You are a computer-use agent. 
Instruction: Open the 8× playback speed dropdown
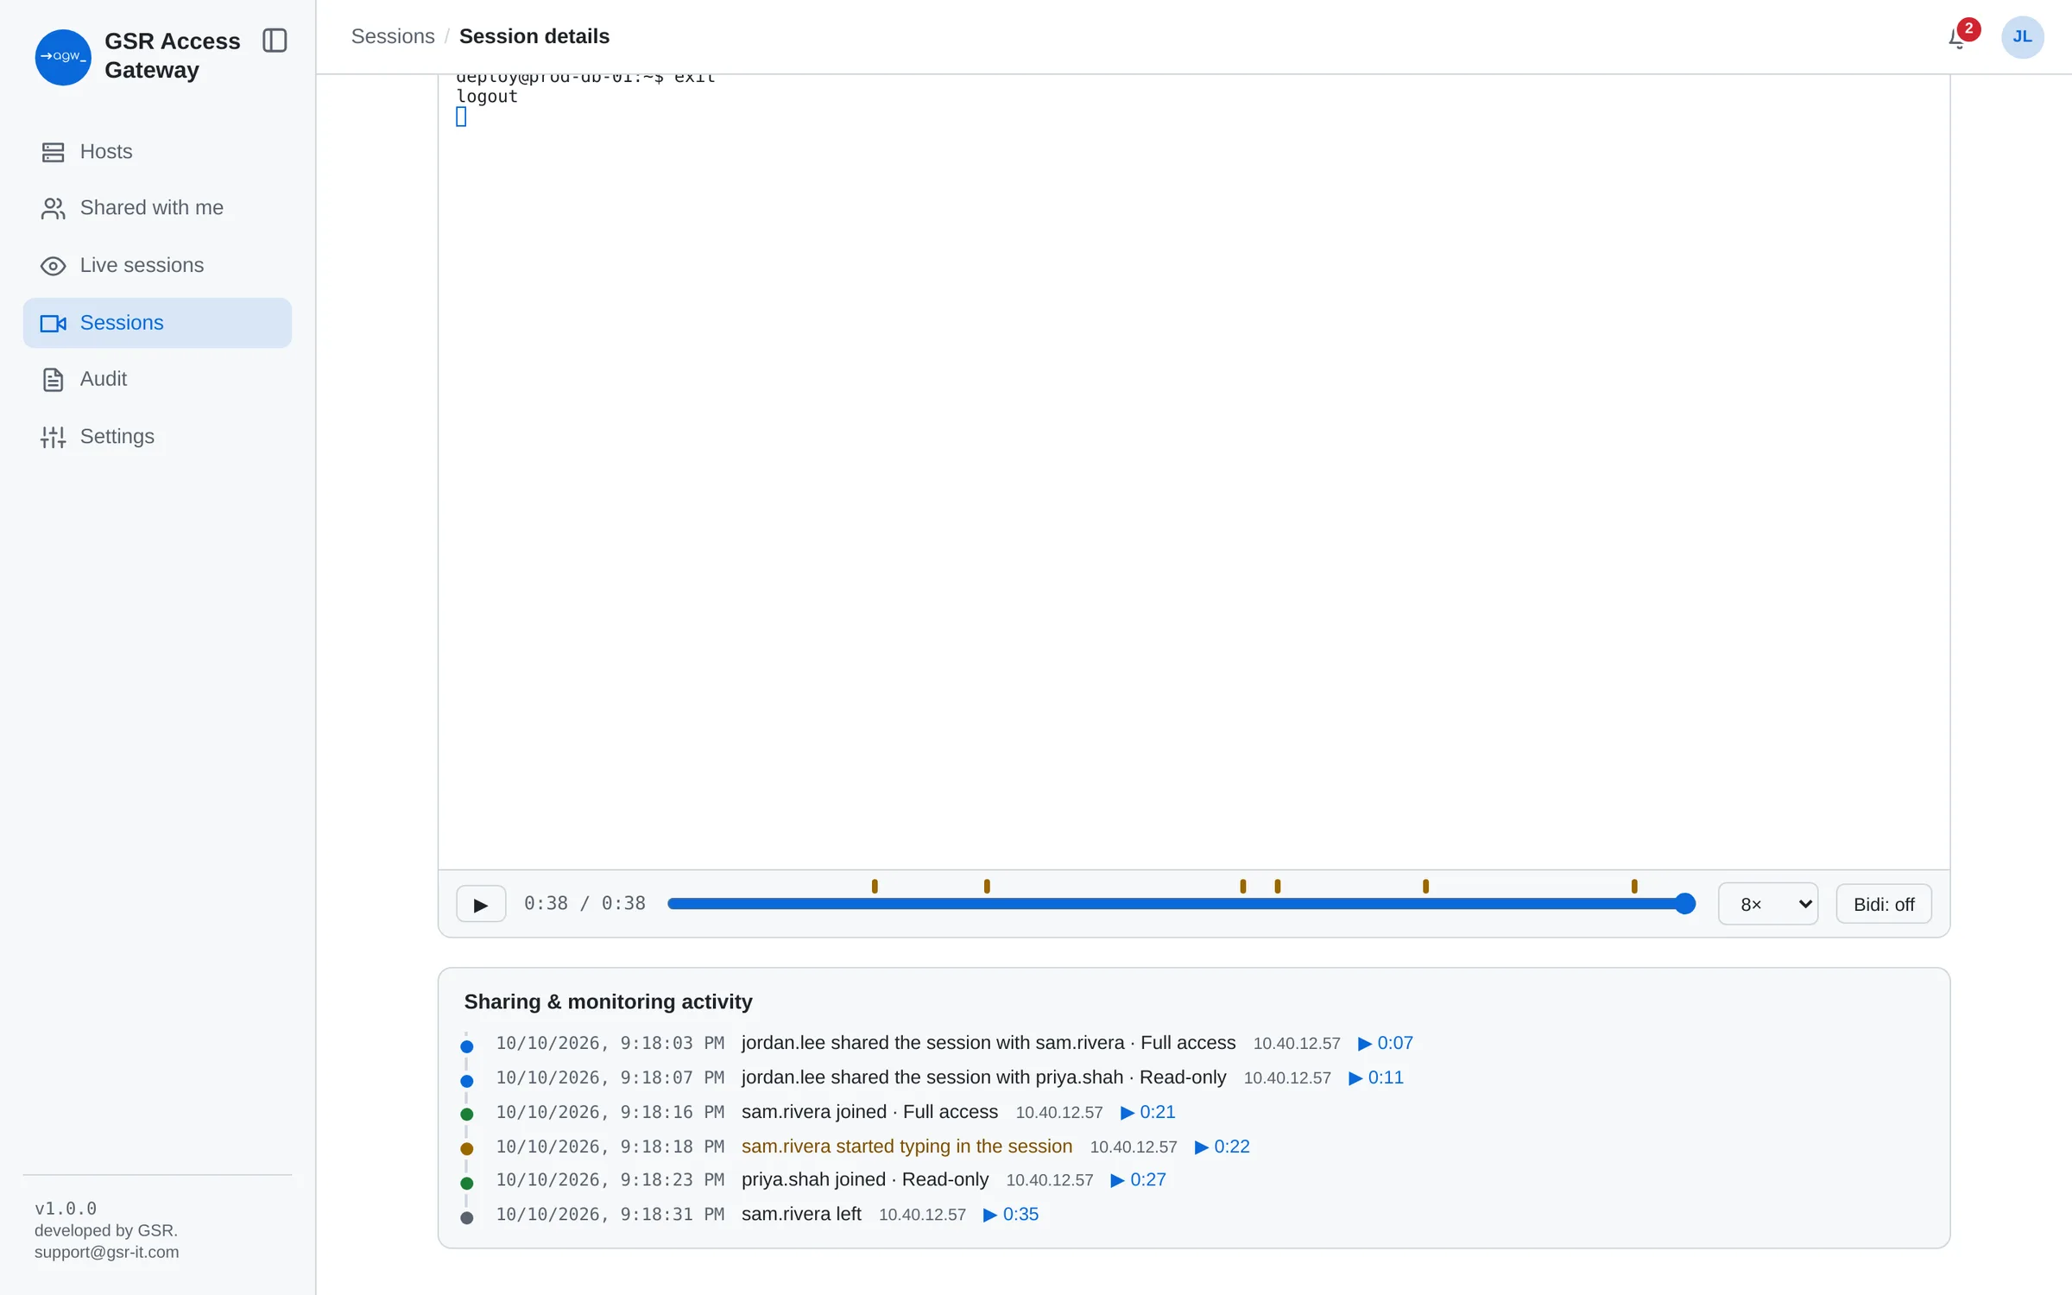pos(1768,904)
